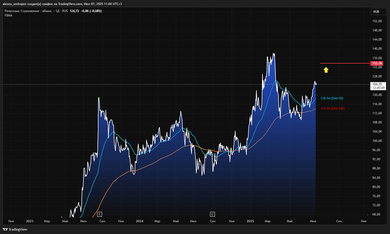
Task: Click the earnings 'E' marker near Сен 2023
Action: pyautogui.click(x=100, y=214)
